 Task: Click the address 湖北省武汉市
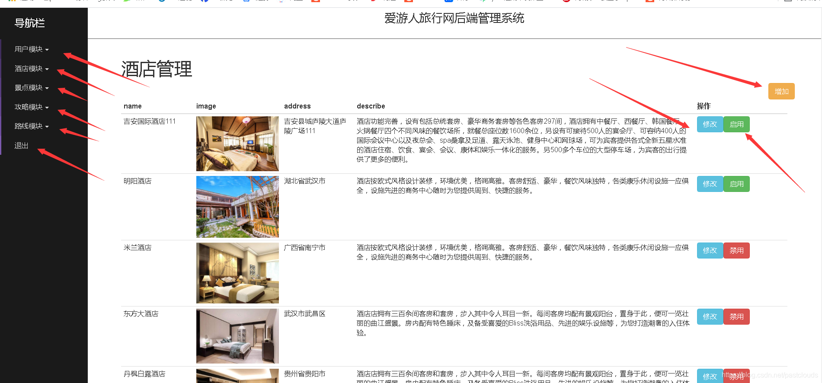point(305,181)
